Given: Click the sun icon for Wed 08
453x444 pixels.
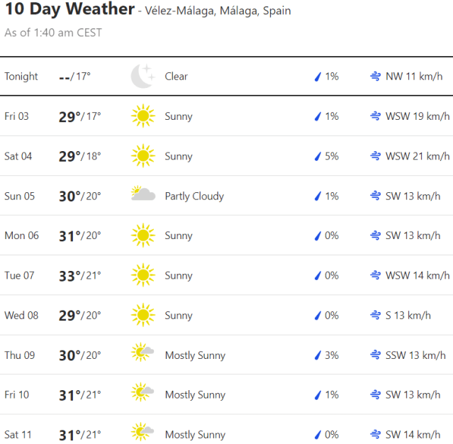Looking at the screenshot, I should [142, 315].
